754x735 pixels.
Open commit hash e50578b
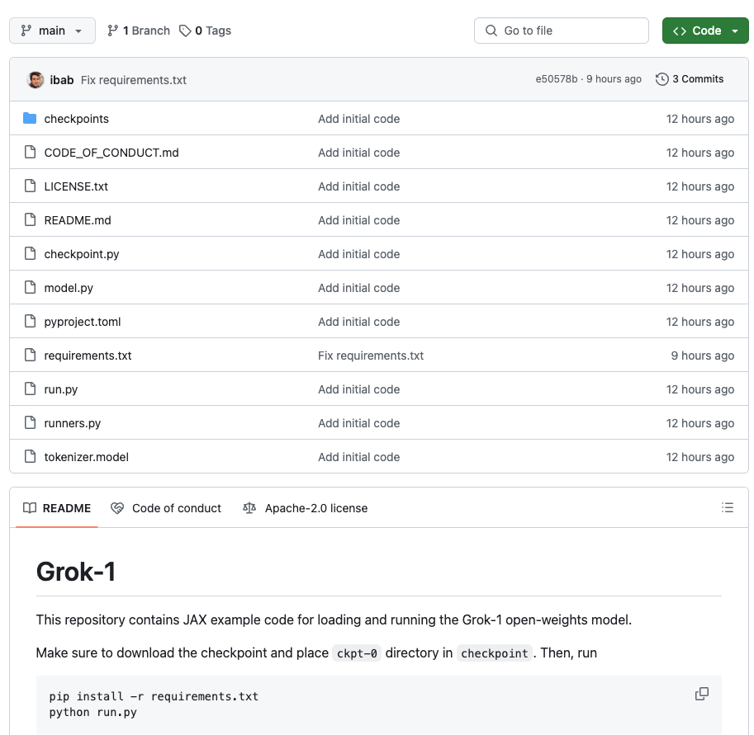tap(557, 79)
